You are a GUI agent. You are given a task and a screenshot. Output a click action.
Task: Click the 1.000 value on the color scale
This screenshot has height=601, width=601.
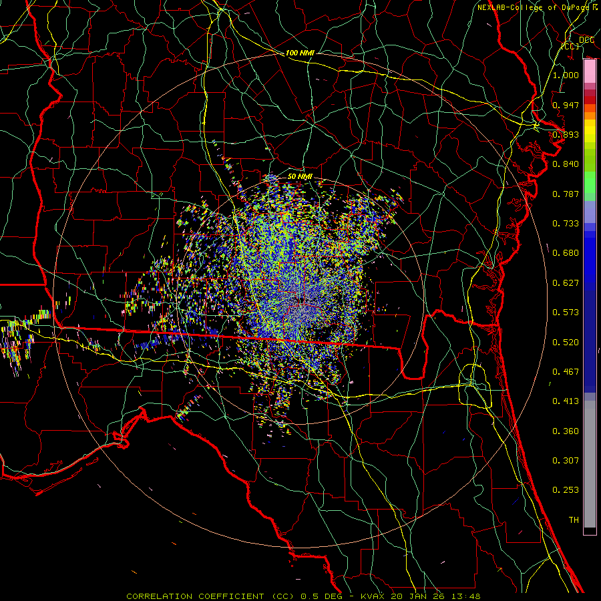[x=566, y=75]
